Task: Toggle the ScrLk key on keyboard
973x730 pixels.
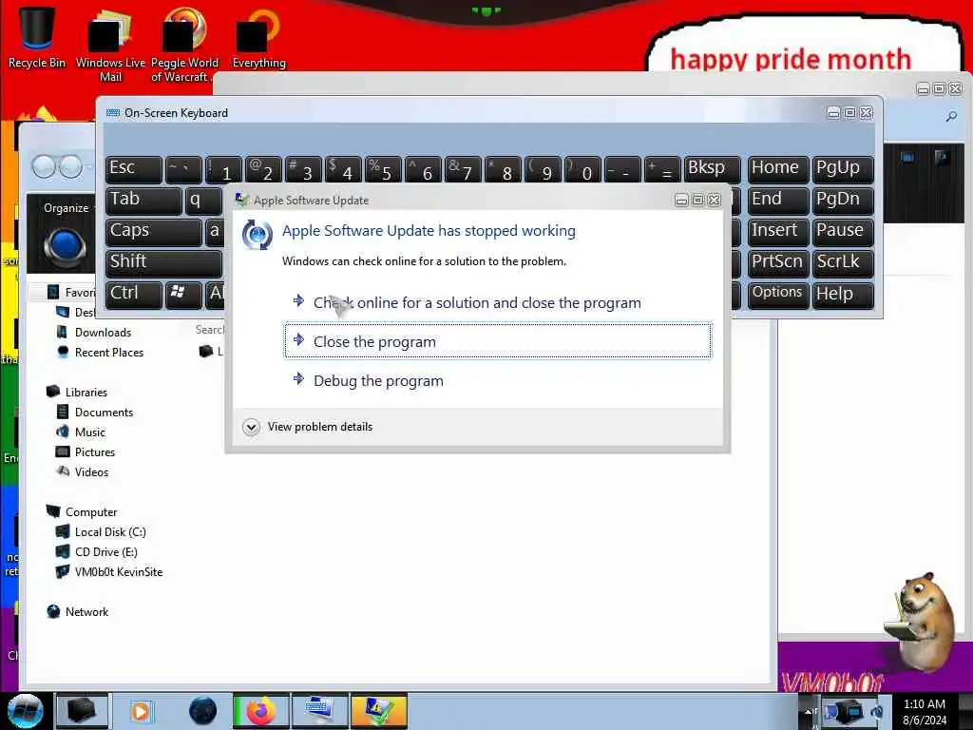Action: (x=843, y=263)
